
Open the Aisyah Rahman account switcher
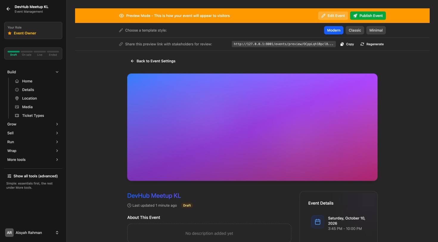click(33, 233)
